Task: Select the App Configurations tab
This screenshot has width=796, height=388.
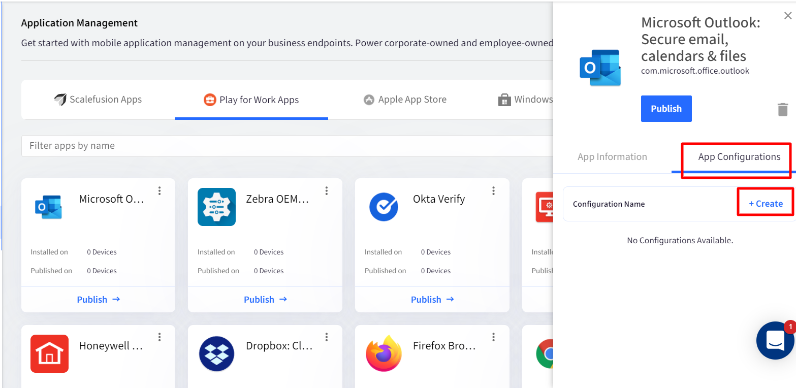Action: 739,157
